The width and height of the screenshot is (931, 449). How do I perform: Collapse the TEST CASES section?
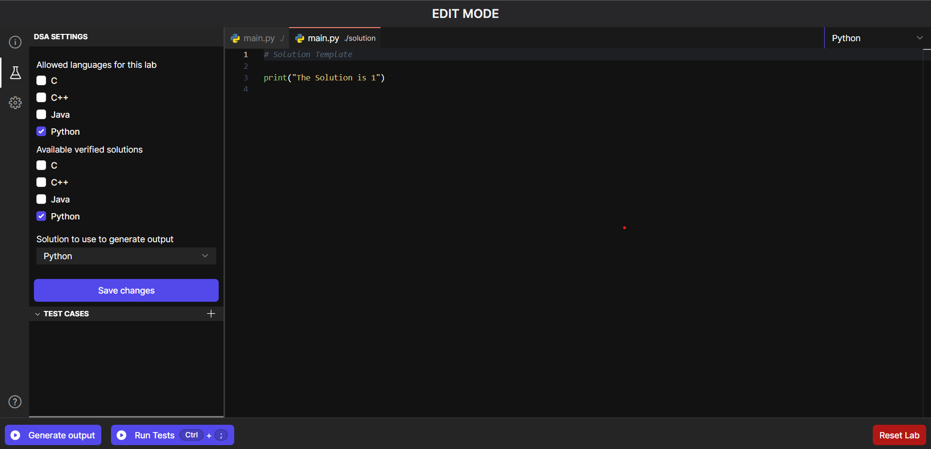click(38, 314)
